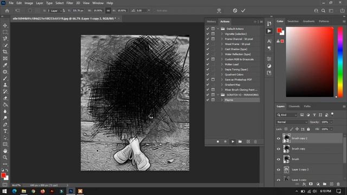Uncheck the Vignette (selection) action
Viewport: 347px width, 195px height.
pos(208,34)
